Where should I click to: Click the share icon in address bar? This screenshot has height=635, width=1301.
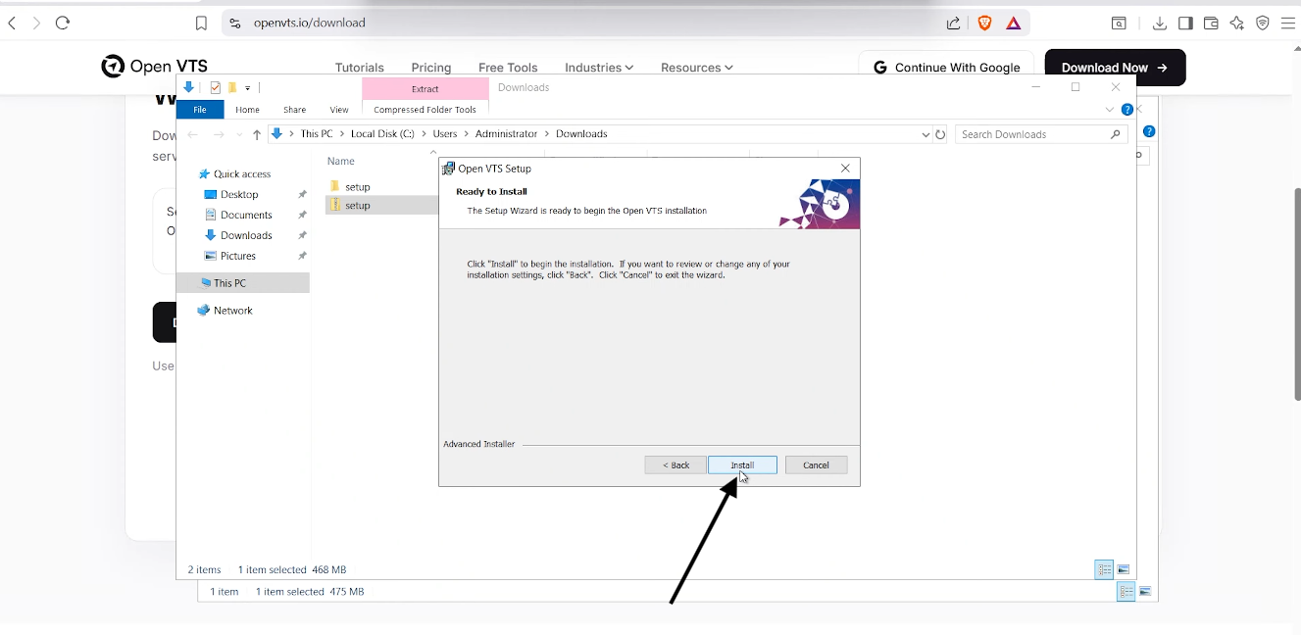953,23
